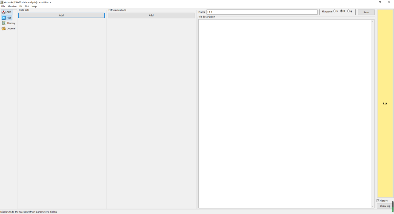Choose q as the fit space

349,11
